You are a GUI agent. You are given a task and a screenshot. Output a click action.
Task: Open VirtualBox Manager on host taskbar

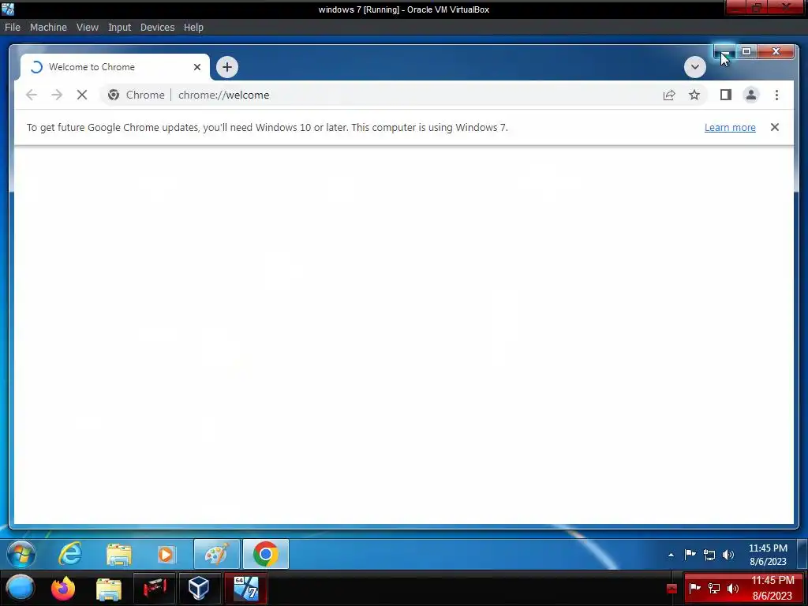[199, 588]
